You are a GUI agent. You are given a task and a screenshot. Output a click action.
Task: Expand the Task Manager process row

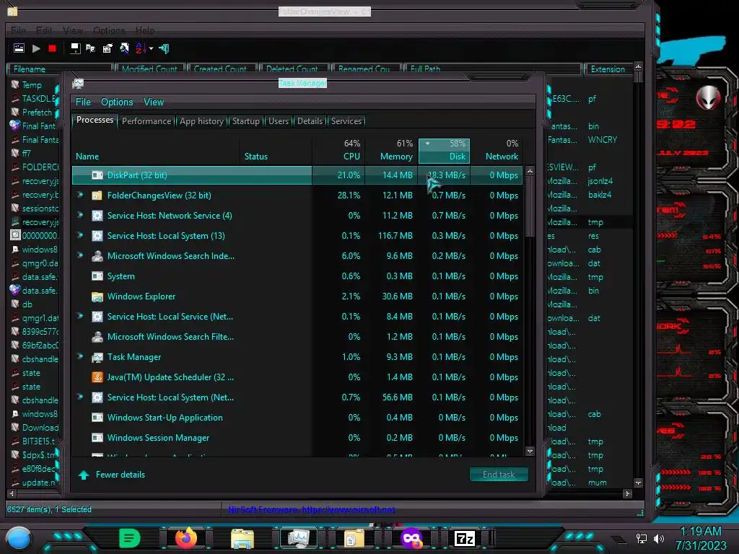pyautogui.click(x=80, y=356)
